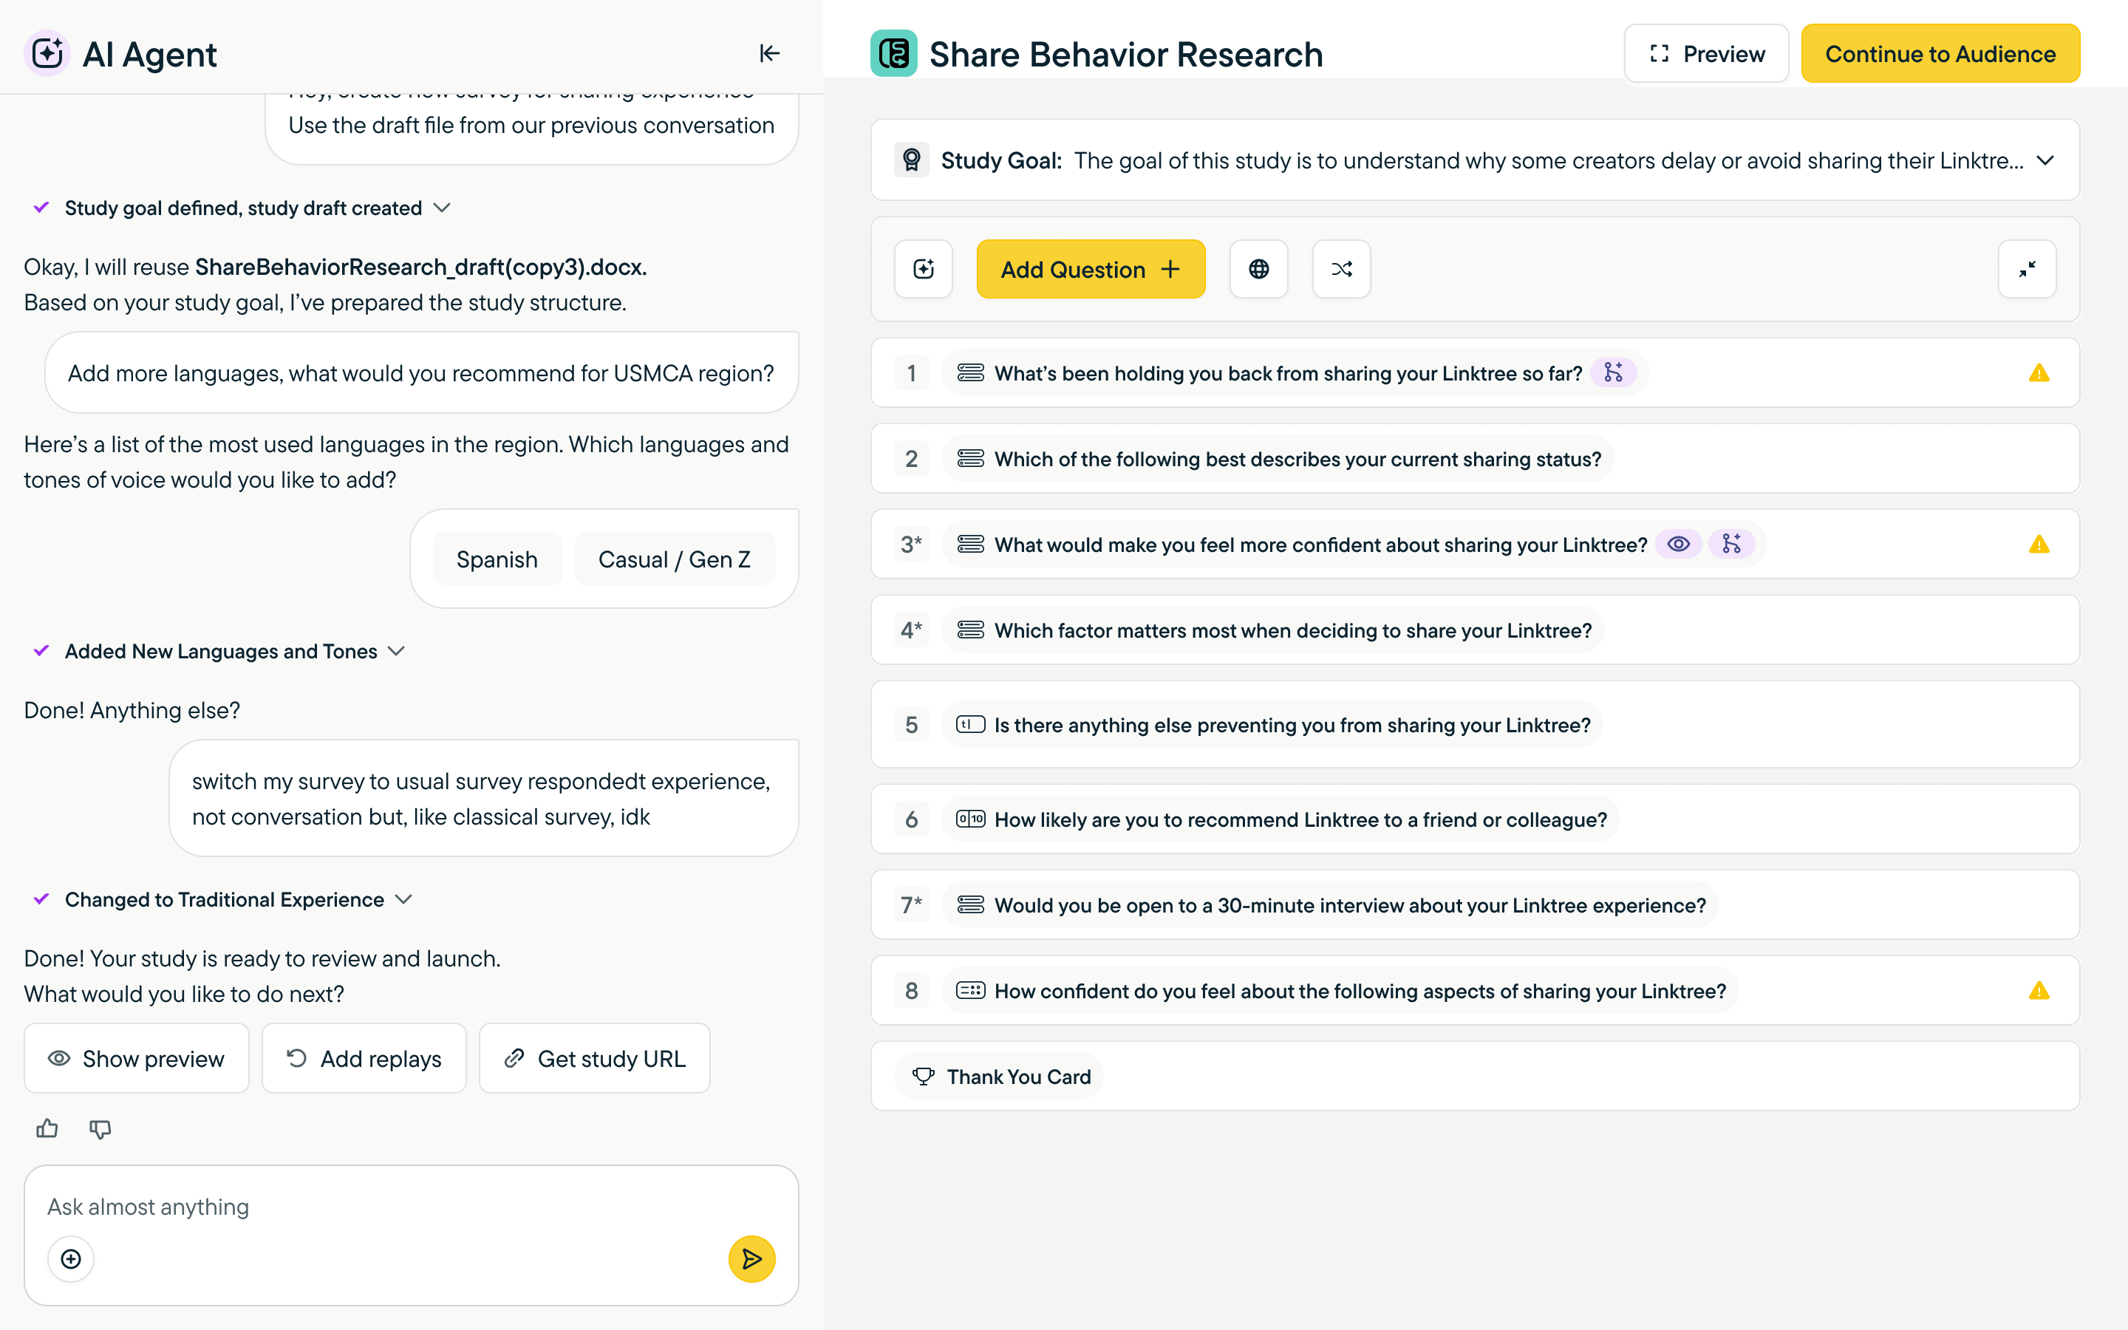Toggle visibility eye icon on question 3
This screenshot has width=2128, height=1330.
[x=1678, y=545]
